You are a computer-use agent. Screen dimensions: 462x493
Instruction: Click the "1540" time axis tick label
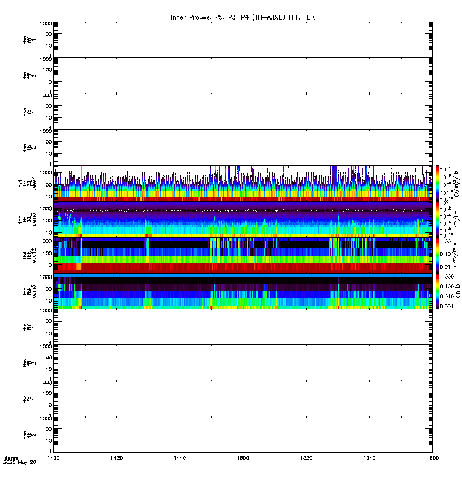tap(369, 458)
